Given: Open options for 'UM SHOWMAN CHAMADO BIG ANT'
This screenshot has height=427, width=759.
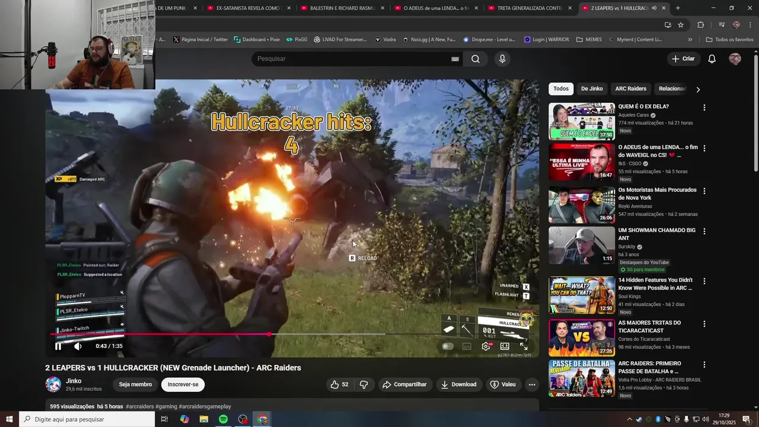Looking at the screenshot, I should pyautogui.click(x=704, y=231).
